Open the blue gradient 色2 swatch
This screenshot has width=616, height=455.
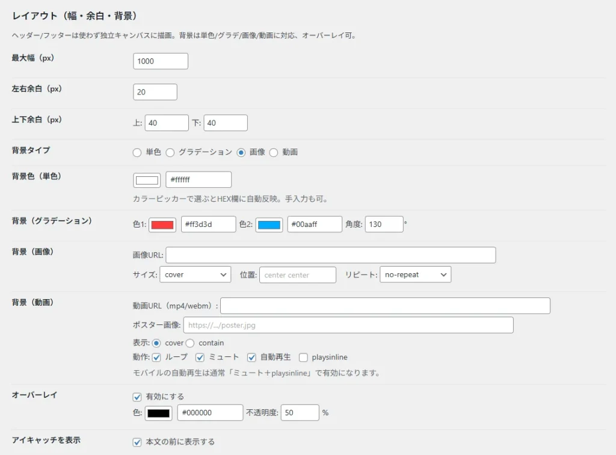click(269, 224)
